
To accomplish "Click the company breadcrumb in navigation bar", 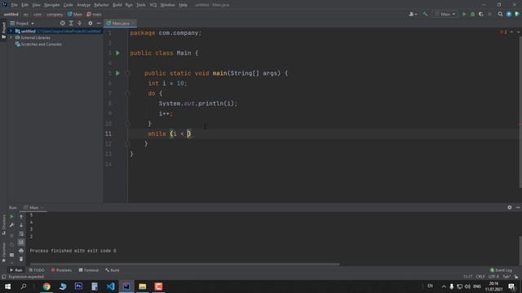I will coord(55,15).
